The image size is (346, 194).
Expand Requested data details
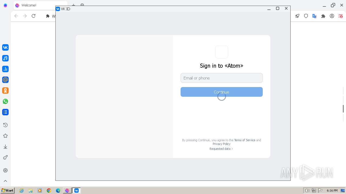pos(221,149)
